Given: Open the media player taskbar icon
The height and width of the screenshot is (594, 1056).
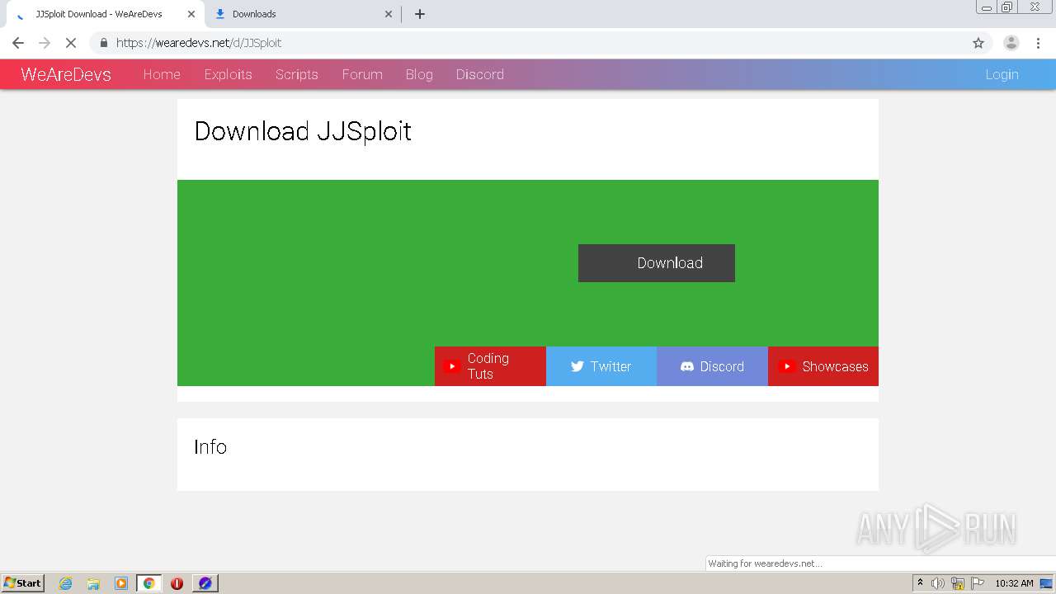Looking at the screenshot, I should pyautogui.click(x=121, y=583).
